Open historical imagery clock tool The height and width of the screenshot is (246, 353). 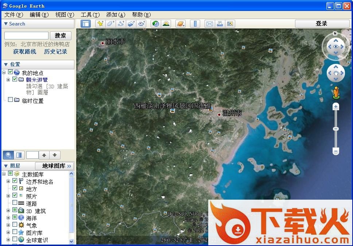(x=156, y=24)
